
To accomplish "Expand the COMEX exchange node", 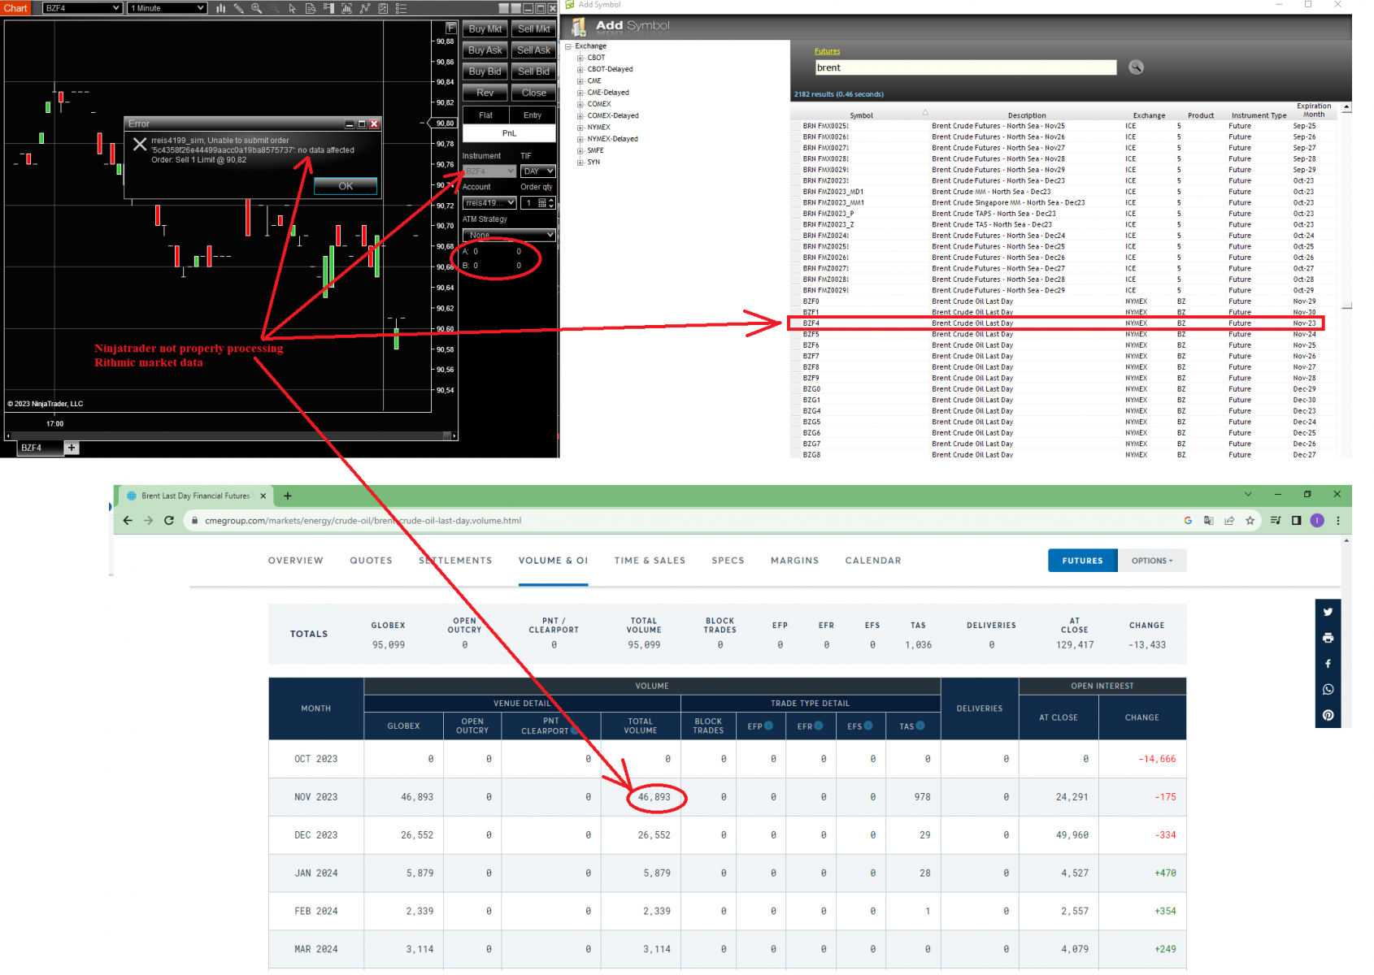I will 580,104.
